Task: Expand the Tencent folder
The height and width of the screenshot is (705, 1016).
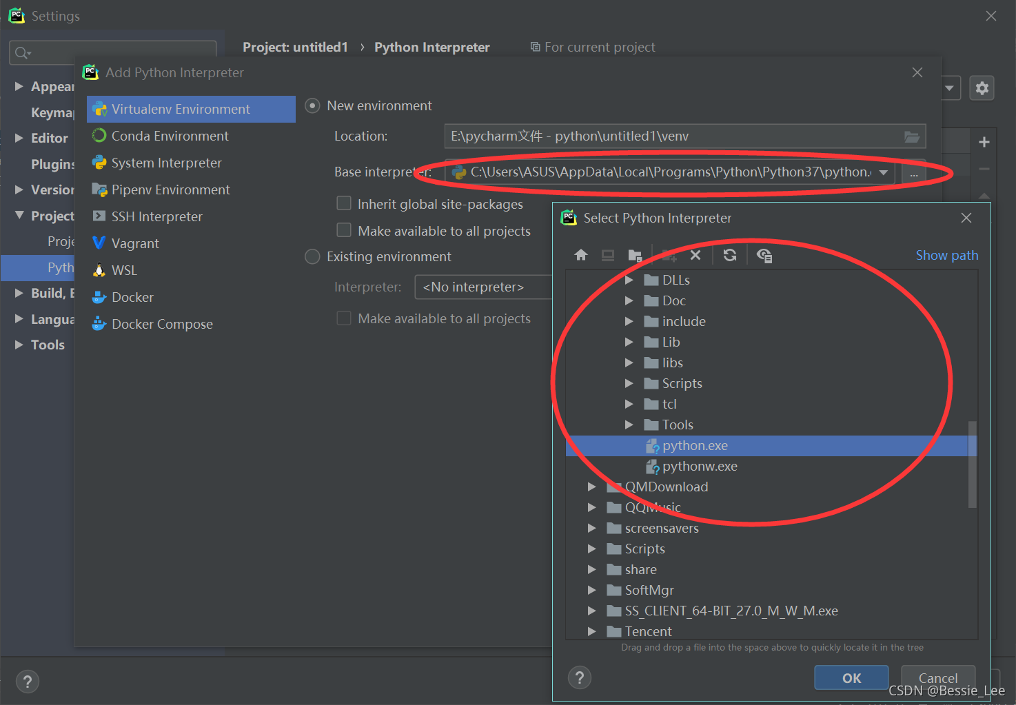Action: pos(591,631)
